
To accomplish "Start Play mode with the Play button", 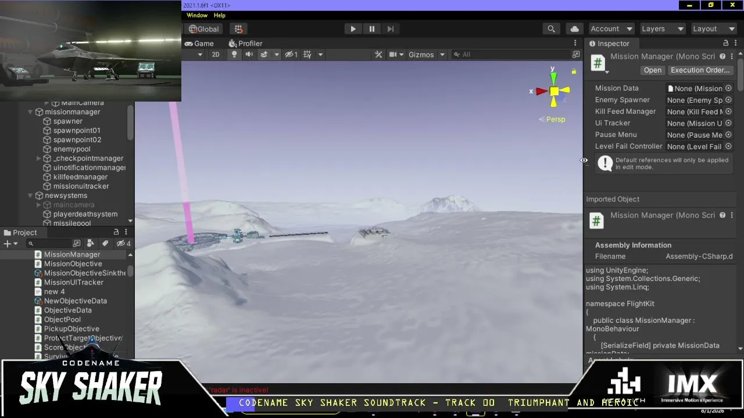I will pos(353,29).
